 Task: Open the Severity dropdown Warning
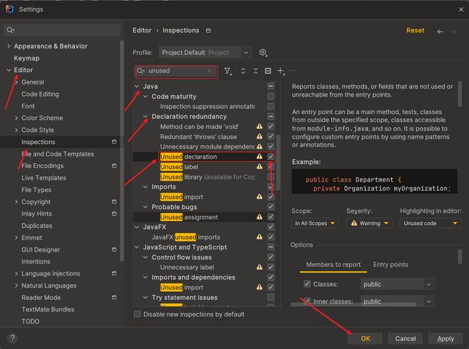(369, 224)
